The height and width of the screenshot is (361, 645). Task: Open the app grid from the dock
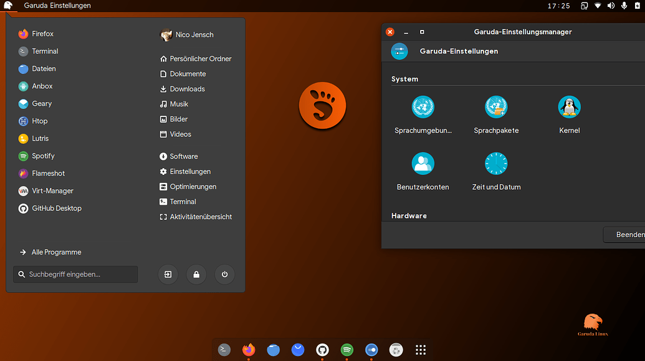(421, 350)
